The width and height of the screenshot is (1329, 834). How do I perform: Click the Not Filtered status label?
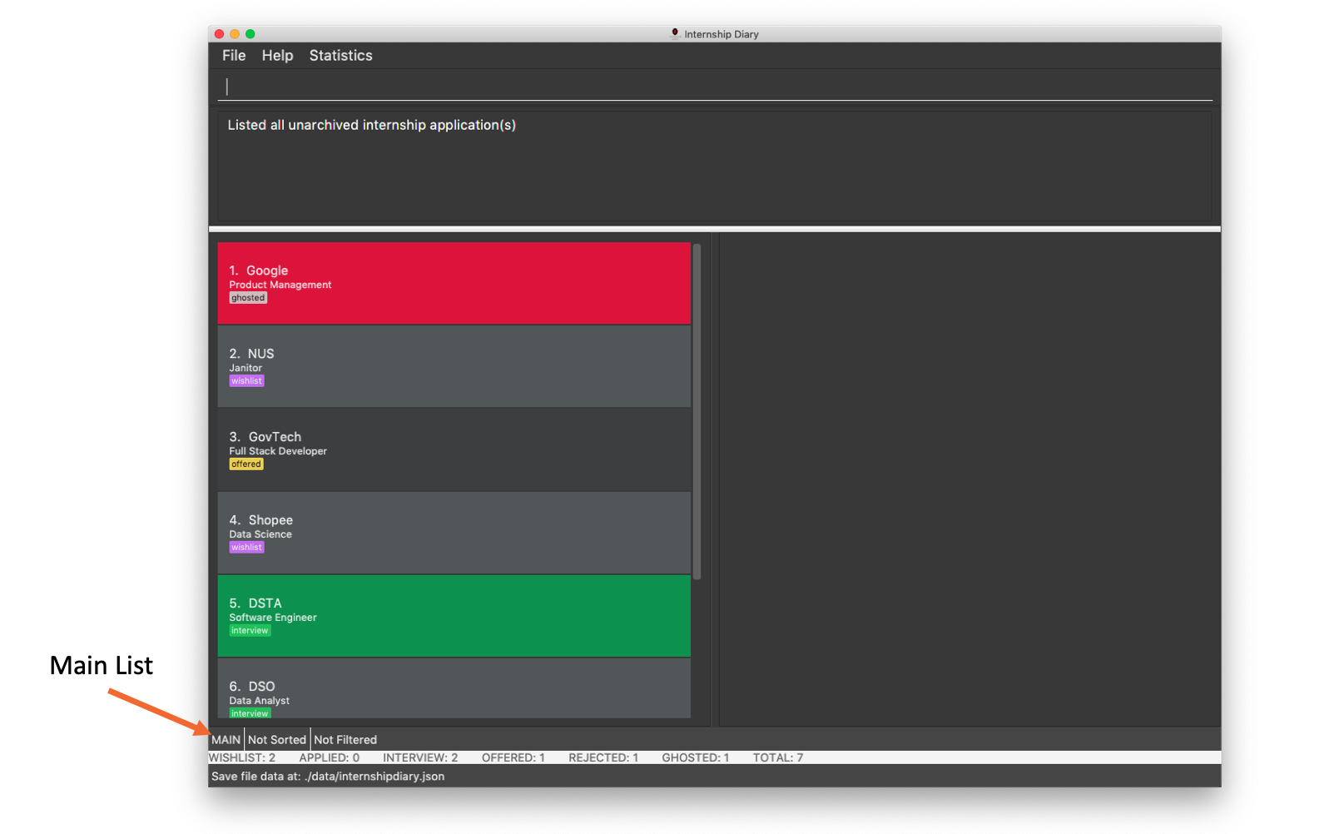pyautogui.click(x=345, y=740)
